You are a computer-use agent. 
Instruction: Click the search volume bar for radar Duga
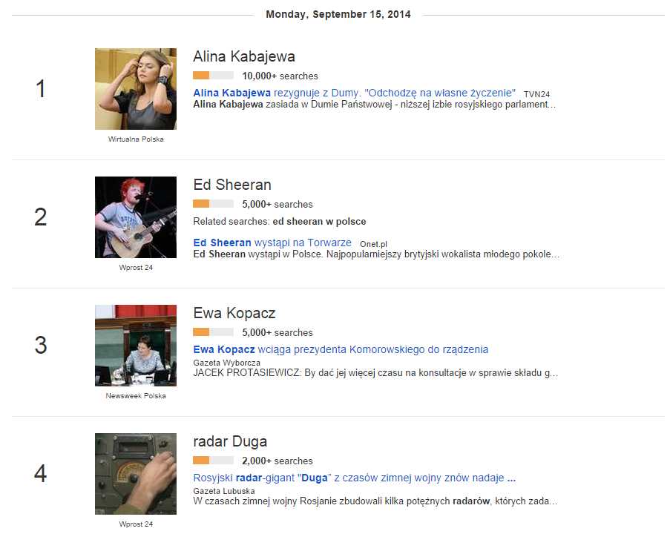click(213, 461)
